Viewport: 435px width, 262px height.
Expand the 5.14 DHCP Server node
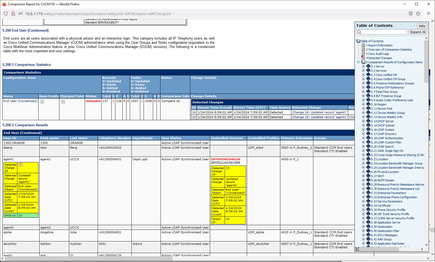[x=363, y=121]
